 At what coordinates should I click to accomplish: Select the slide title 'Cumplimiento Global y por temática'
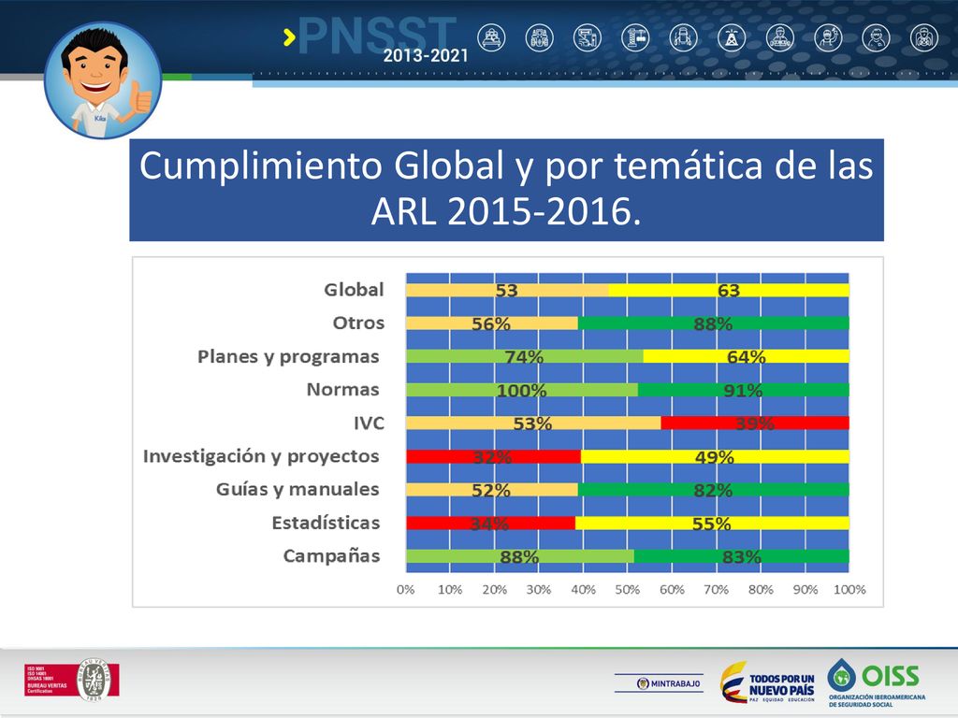tap(506, 189)
